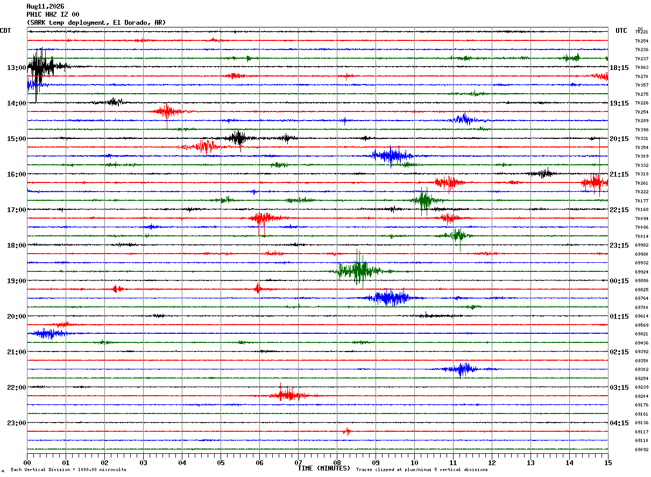Screen dimensions: 651x477
Task: Click the PH1C HHZ IZ 00 station text
Action: [53, 15]
